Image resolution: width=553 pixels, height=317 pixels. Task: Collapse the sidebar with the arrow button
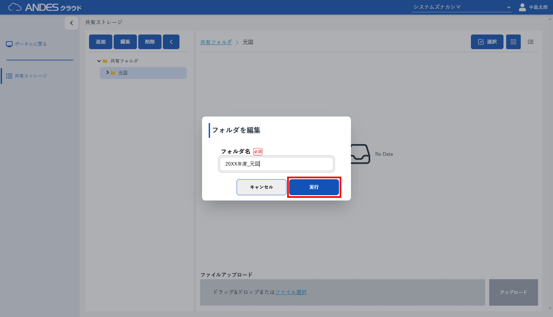71,23
